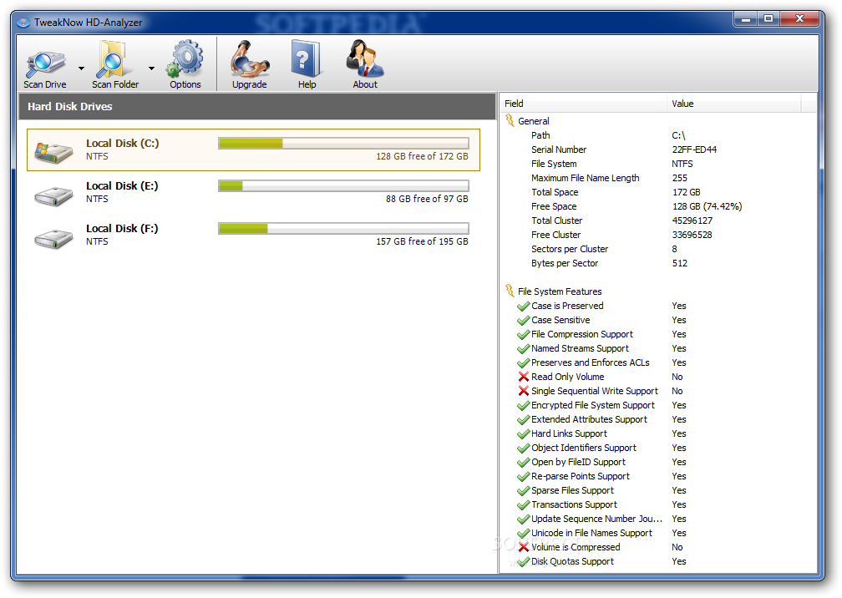Image resolution: width=842 pixels, height=598 pixels.
Task: Click the Preserves and Enforces ACLs checkmark
Action: (x=523, y=362)
